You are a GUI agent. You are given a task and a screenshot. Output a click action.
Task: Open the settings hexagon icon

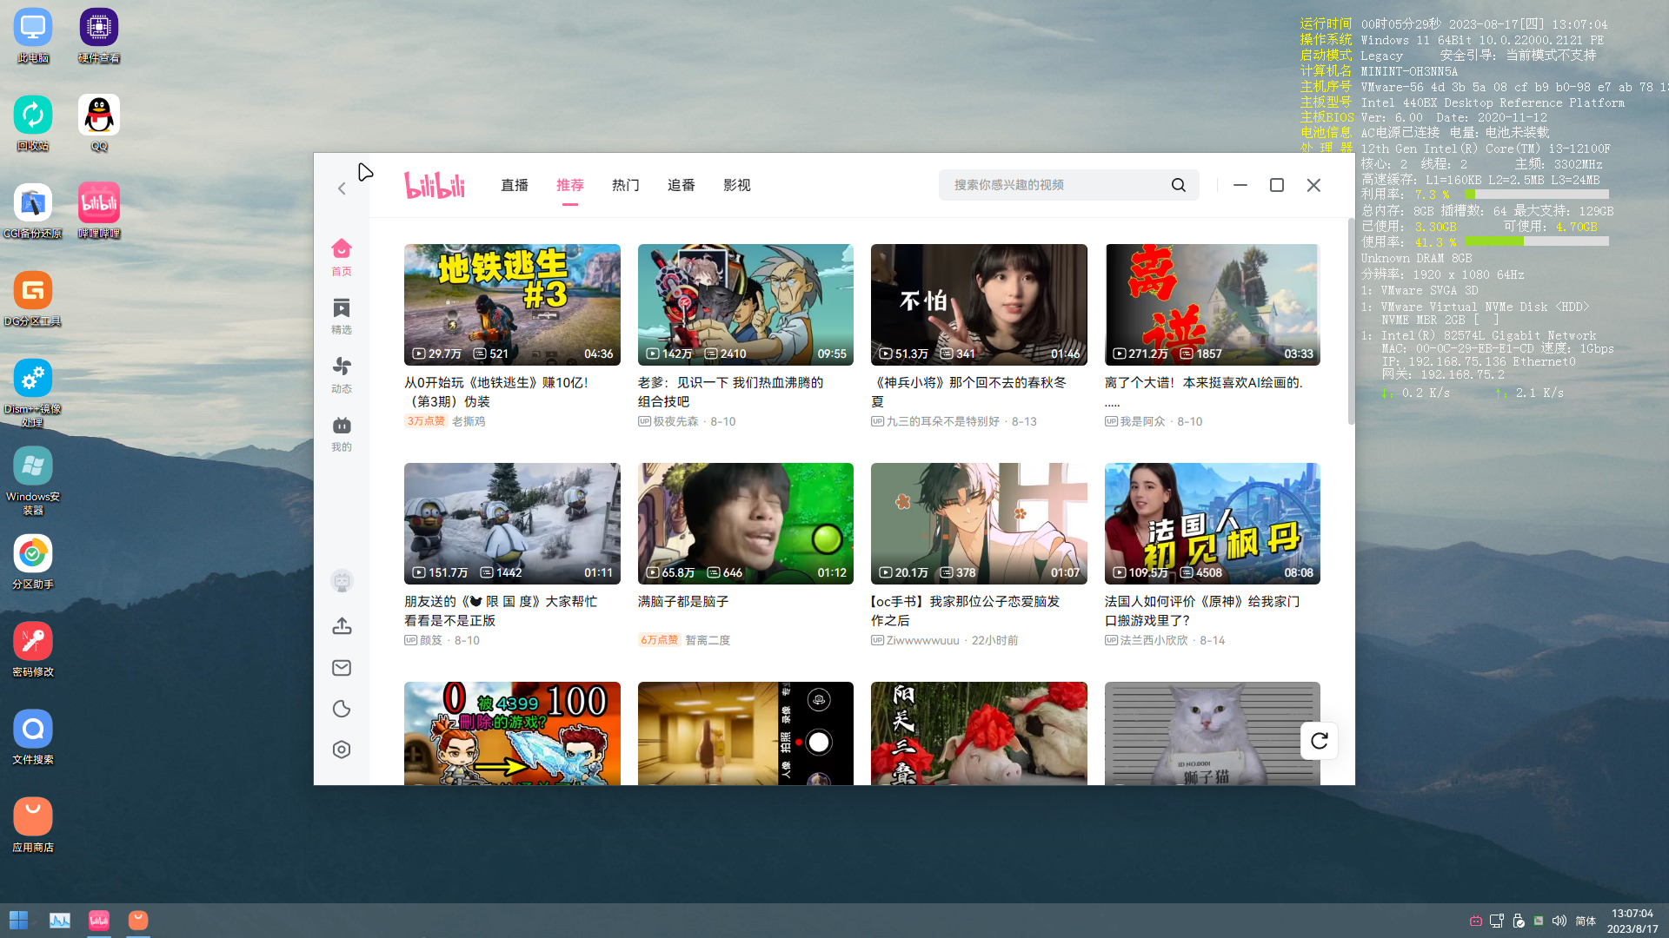[342, 750]
